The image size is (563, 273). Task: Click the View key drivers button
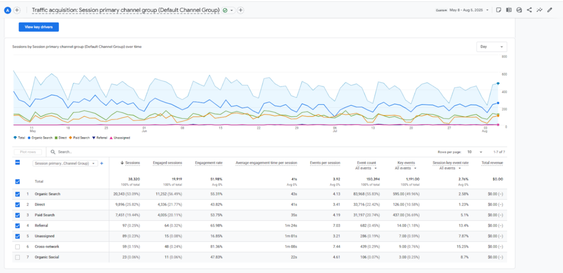point(38,27)
